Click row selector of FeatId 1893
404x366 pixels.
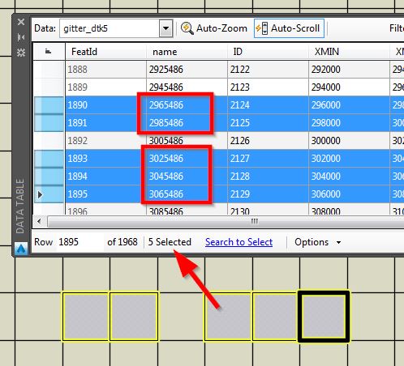click(49, 159)
